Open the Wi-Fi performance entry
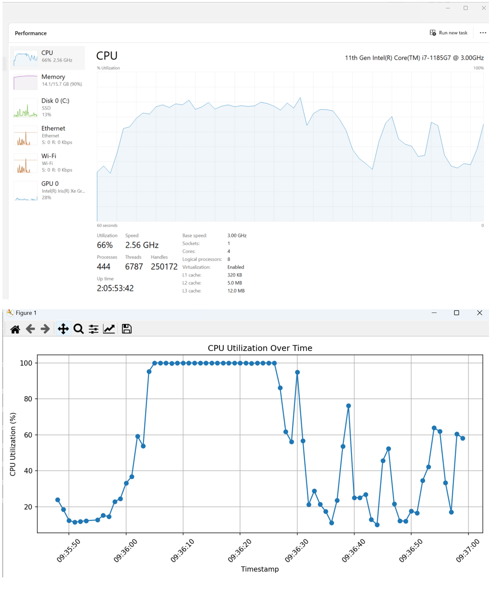497x592 pixels. (x=48, y=163)
